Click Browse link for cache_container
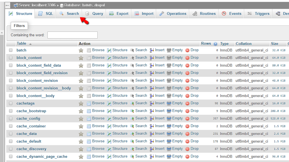Viewport: 289px width, 162px height. click(98, 126)
